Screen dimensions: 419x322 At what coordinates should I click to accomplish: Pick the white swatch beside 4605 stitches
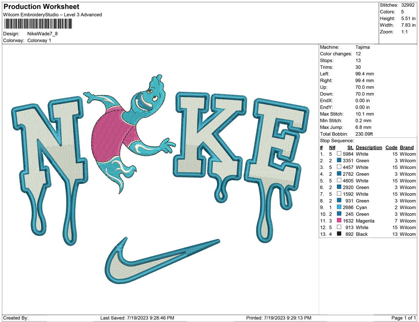(x=339, y=180)
